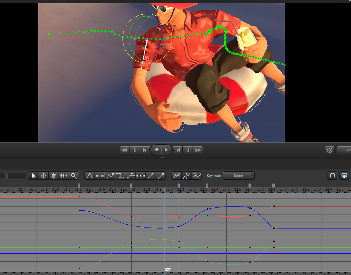Click the wide value input field before the Select tool
Viewport: 351px width, 275px height.
click(x=17, y=176)
